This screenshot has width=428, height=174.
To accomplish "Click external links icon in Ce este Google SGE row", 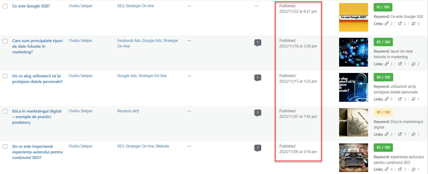I will point(400,23).
